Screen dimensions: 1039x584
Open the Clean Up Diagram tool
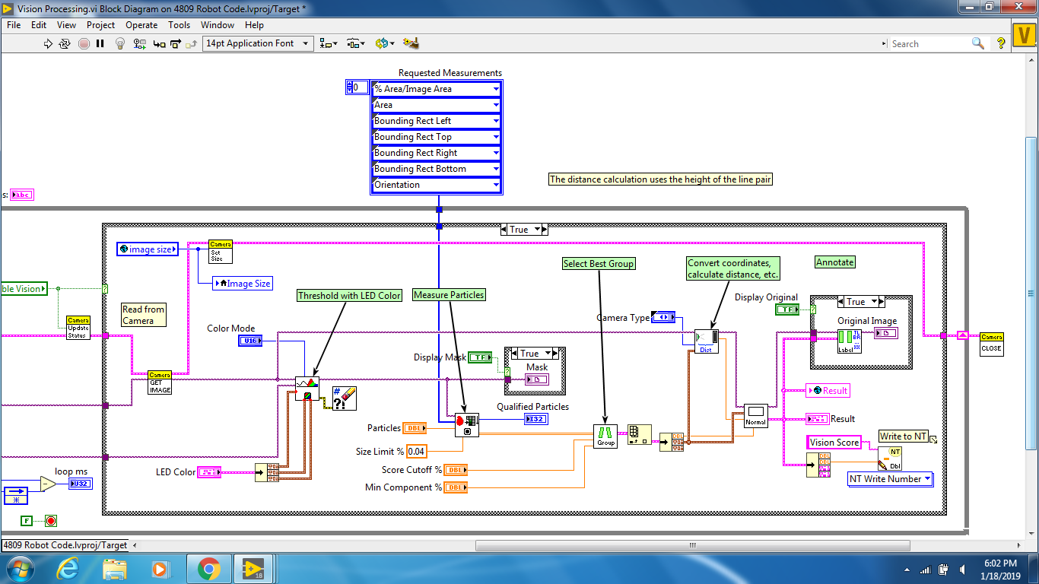click(x=411, y=43)
